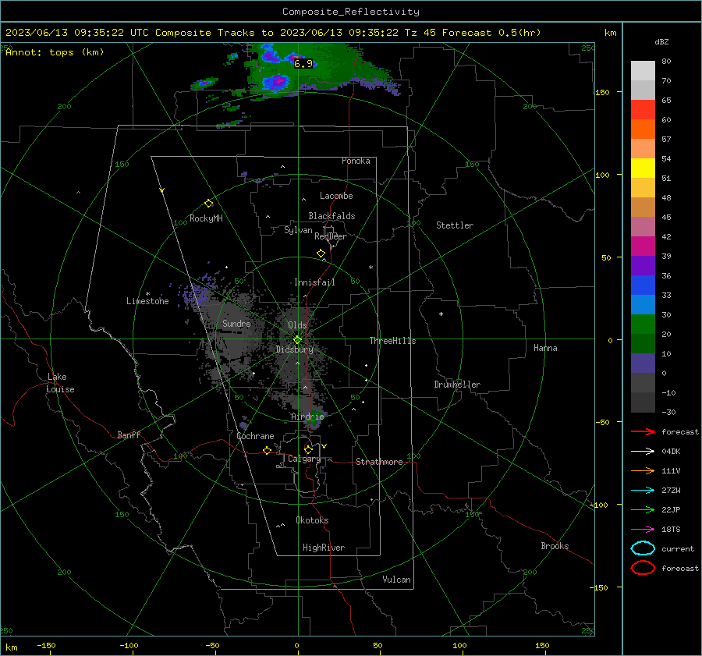The image size is (702, 656).
Task: Click the light blue swatch between 33 and 30
Action: 643,304
